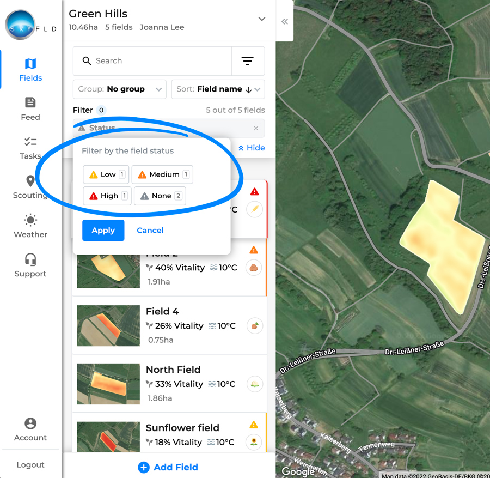
Task: Click the orange medium alert icon on Field 2
Action: point(254,250)
